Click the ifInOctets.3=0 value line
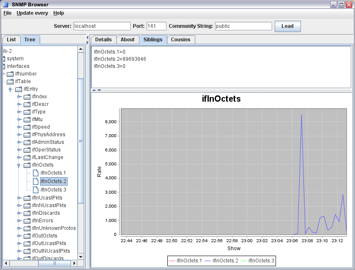Image resolution: width=355 pixels, height=270 pixels. pos(109,66)
